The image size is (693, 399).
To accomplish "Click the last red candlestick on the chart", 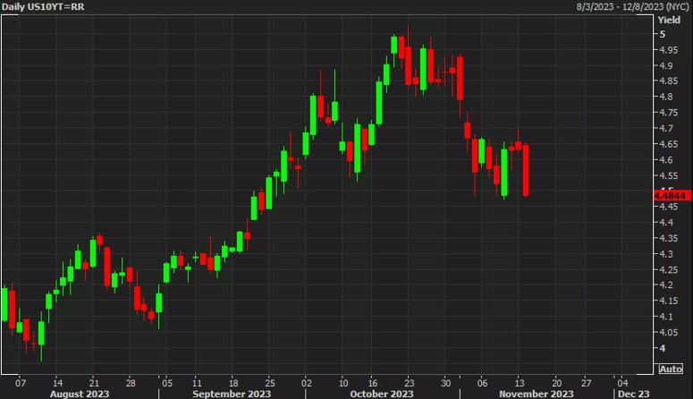I will click(526, 170).
